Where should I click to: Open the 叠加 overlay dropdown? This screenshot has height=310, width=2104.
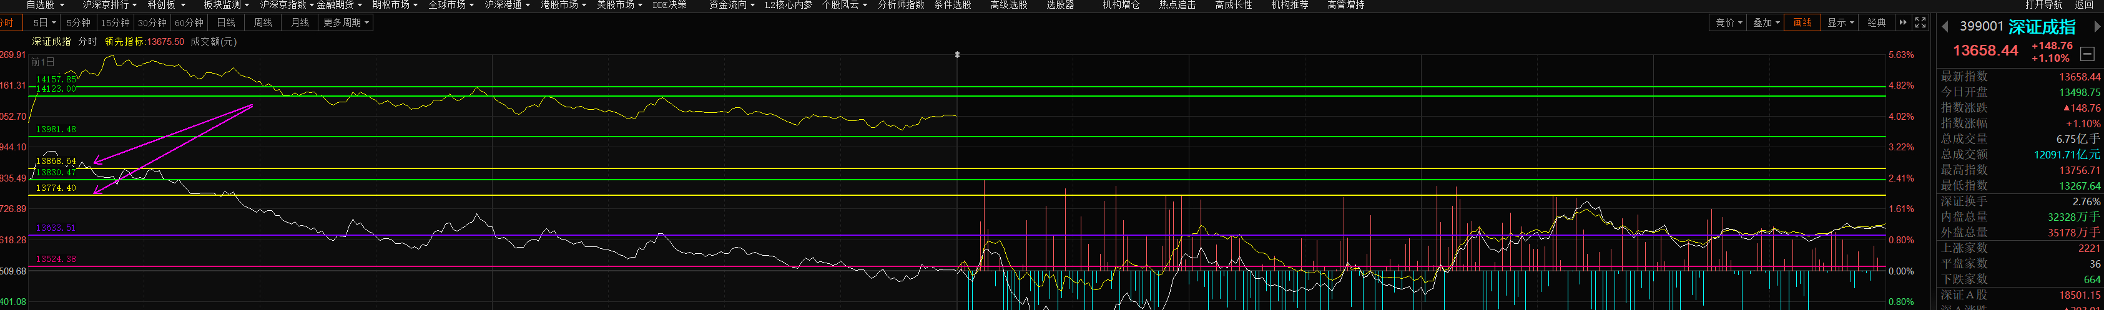coord(1766,23)
